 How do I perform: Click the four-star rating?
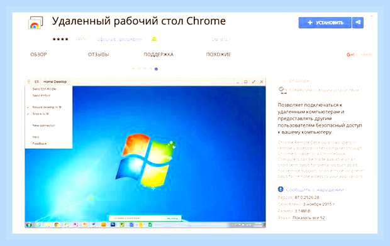(x=60, y=39)
